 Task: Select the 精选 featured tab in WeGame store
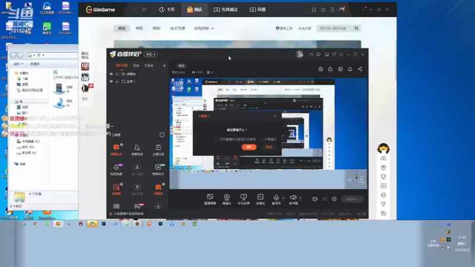[122, 28]
